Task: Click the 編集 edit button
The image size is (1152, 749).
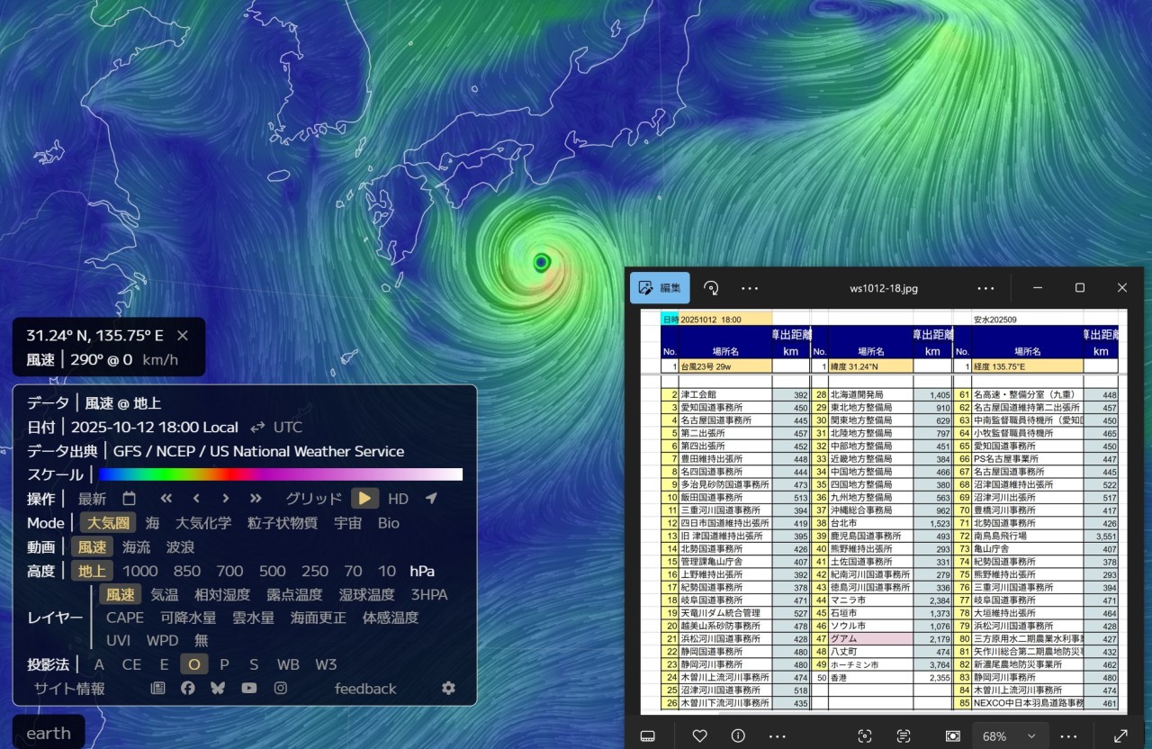Action: coord(660,288)
